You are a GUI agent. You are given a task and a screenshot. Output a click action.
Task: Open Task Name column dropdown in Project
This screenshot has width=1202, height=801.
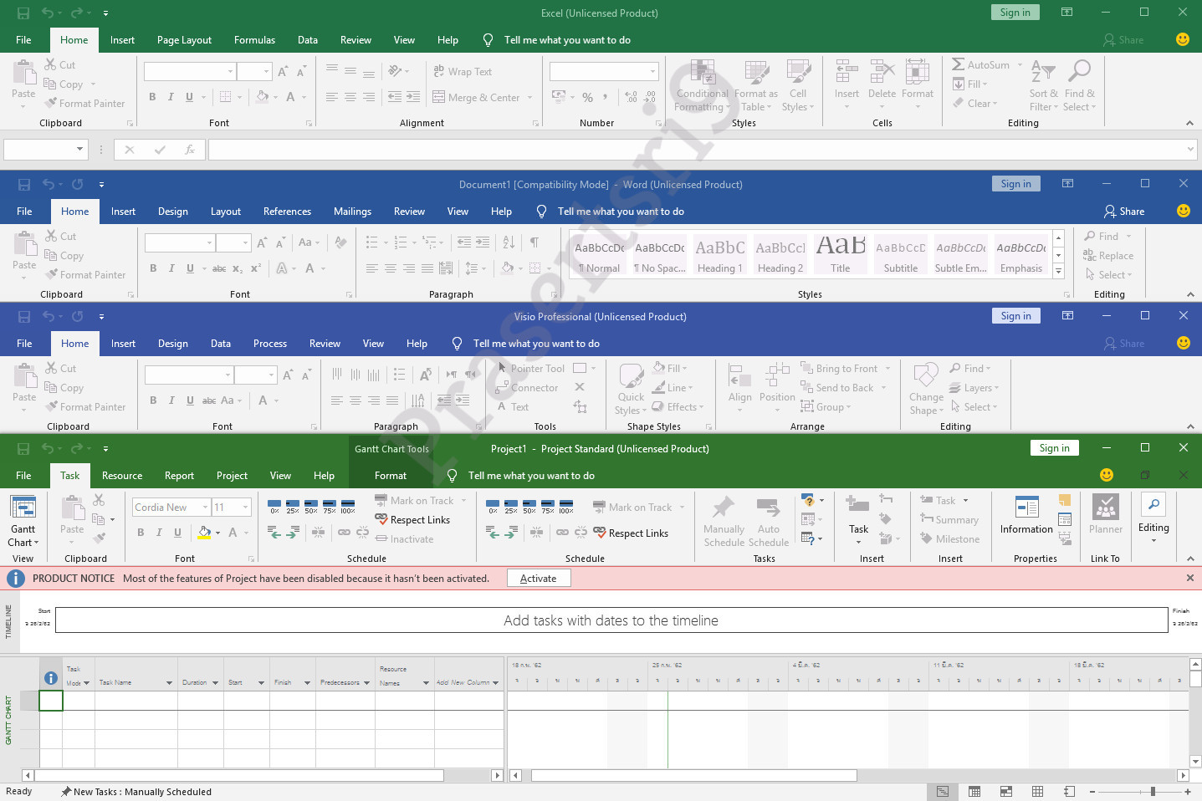click(168, 683)
